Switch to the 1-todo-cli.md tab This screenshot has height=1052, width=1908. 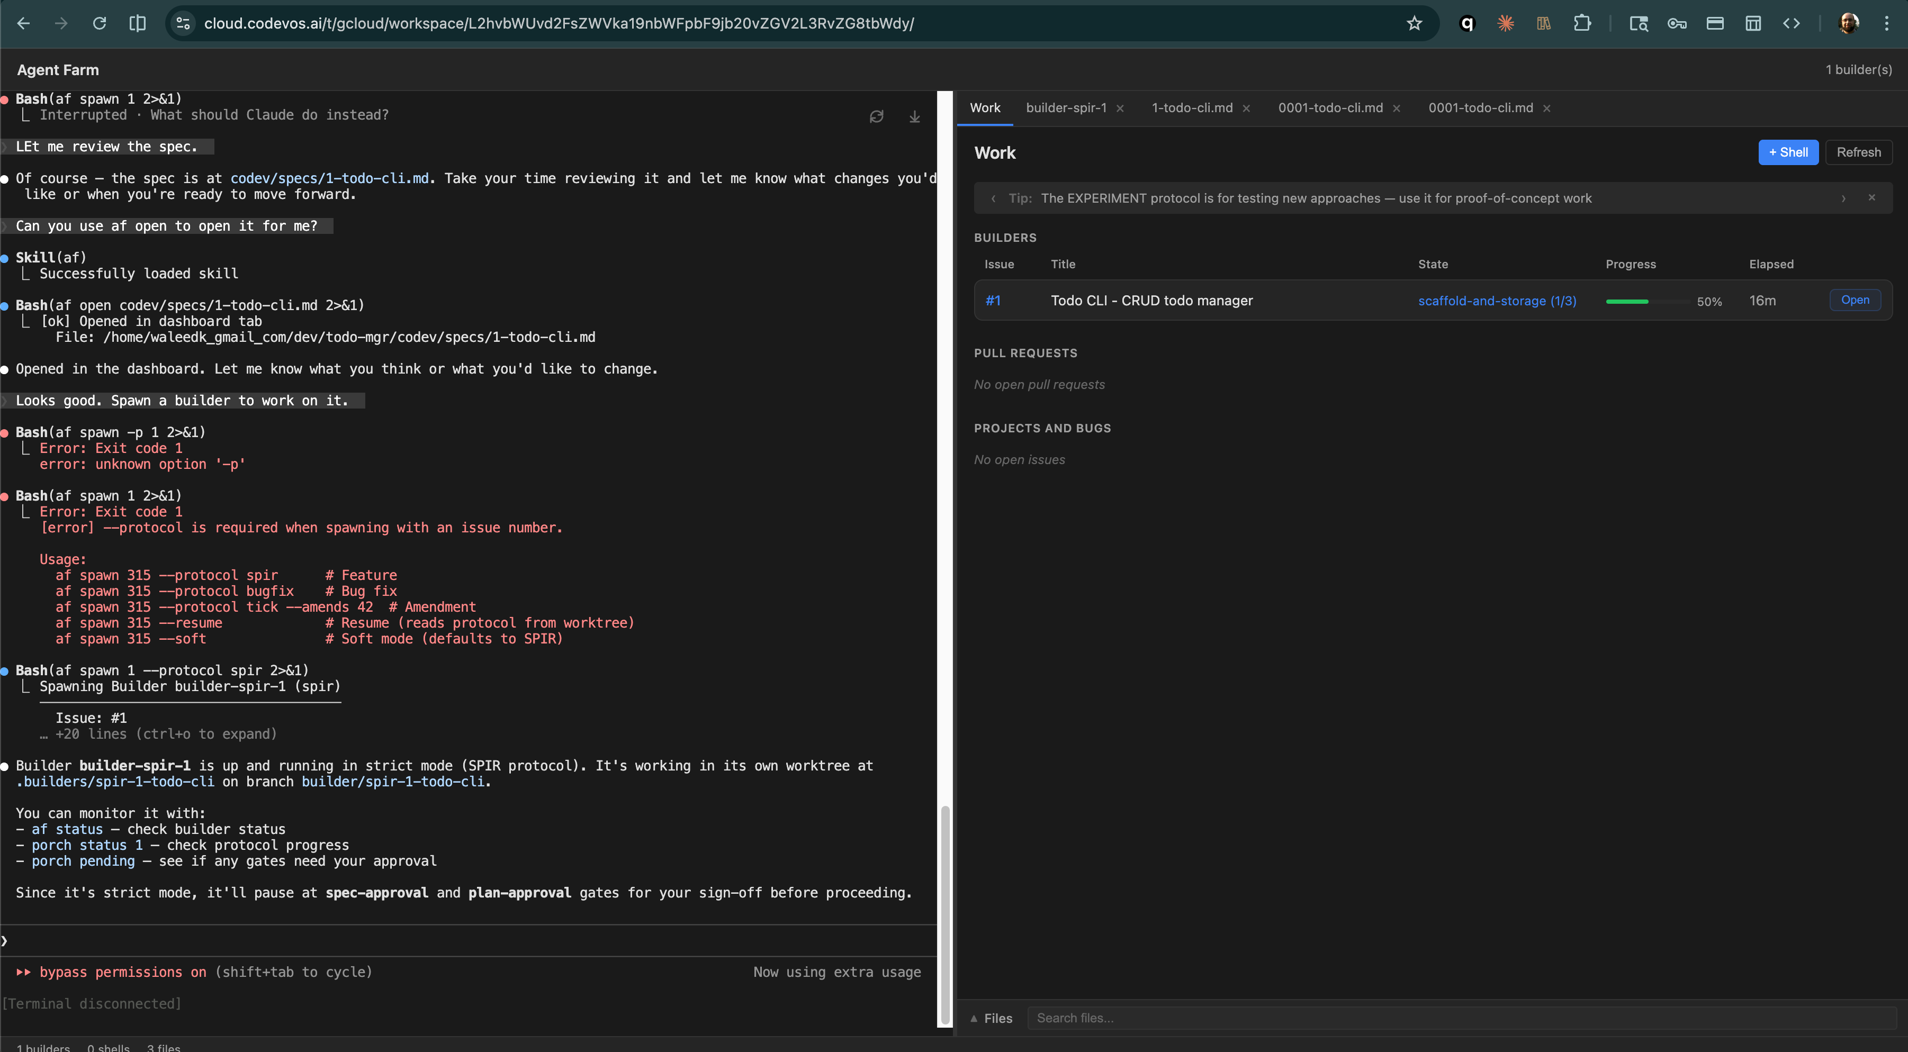pos(1192,108)
